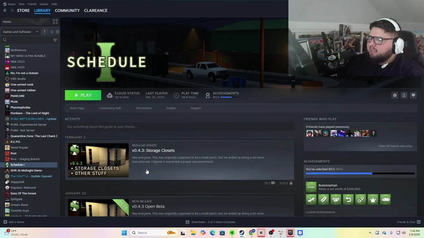Open the CLAREANCE profile tab
This screenshot has height=238, width=424.
coord(96,11)
